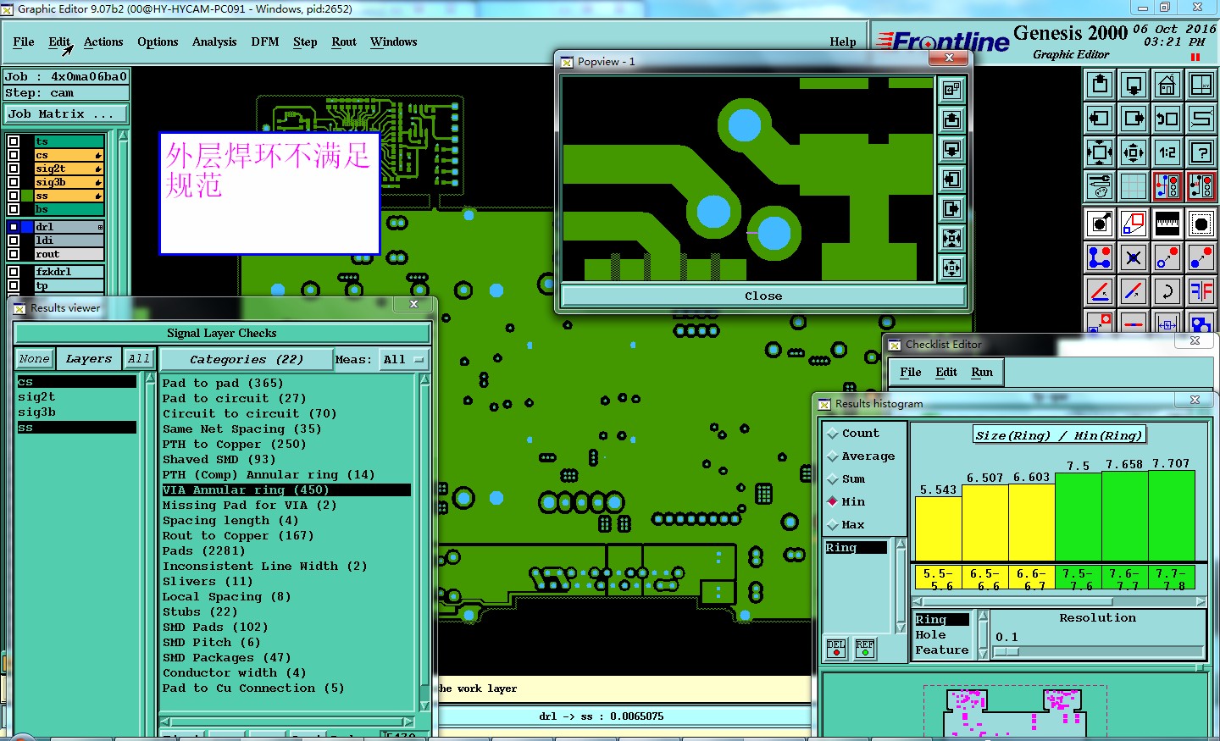The height and width of the screenshot is (741, 1220).
Task: Open the DFM menu
Action: tap(265, 41)
